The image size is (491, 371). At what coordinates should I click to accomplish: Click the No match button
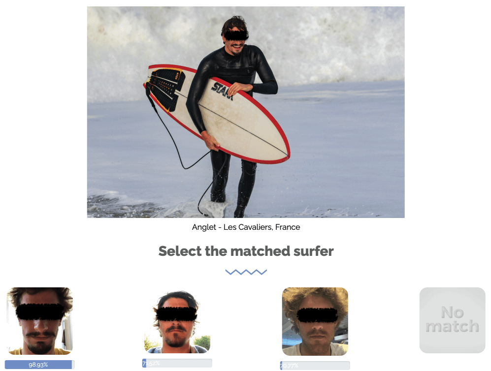pos(452,320)
